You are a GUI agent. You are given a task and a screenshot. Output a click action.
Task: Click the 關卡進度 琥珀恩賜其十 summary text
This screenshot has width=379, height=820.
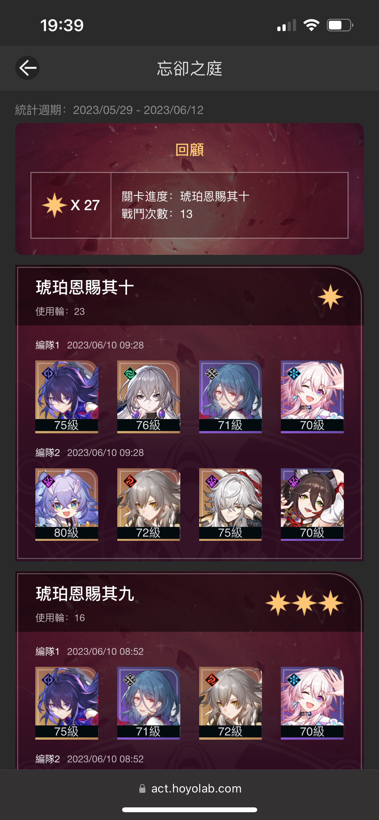[185, 196]
